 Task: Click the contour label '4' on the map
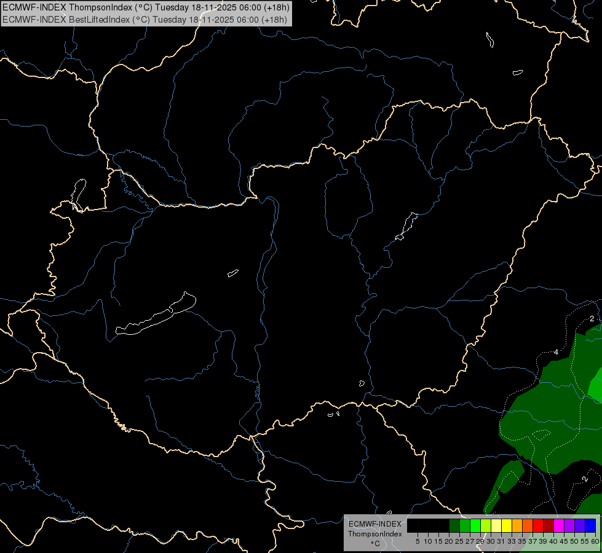(x=556, y=352)
